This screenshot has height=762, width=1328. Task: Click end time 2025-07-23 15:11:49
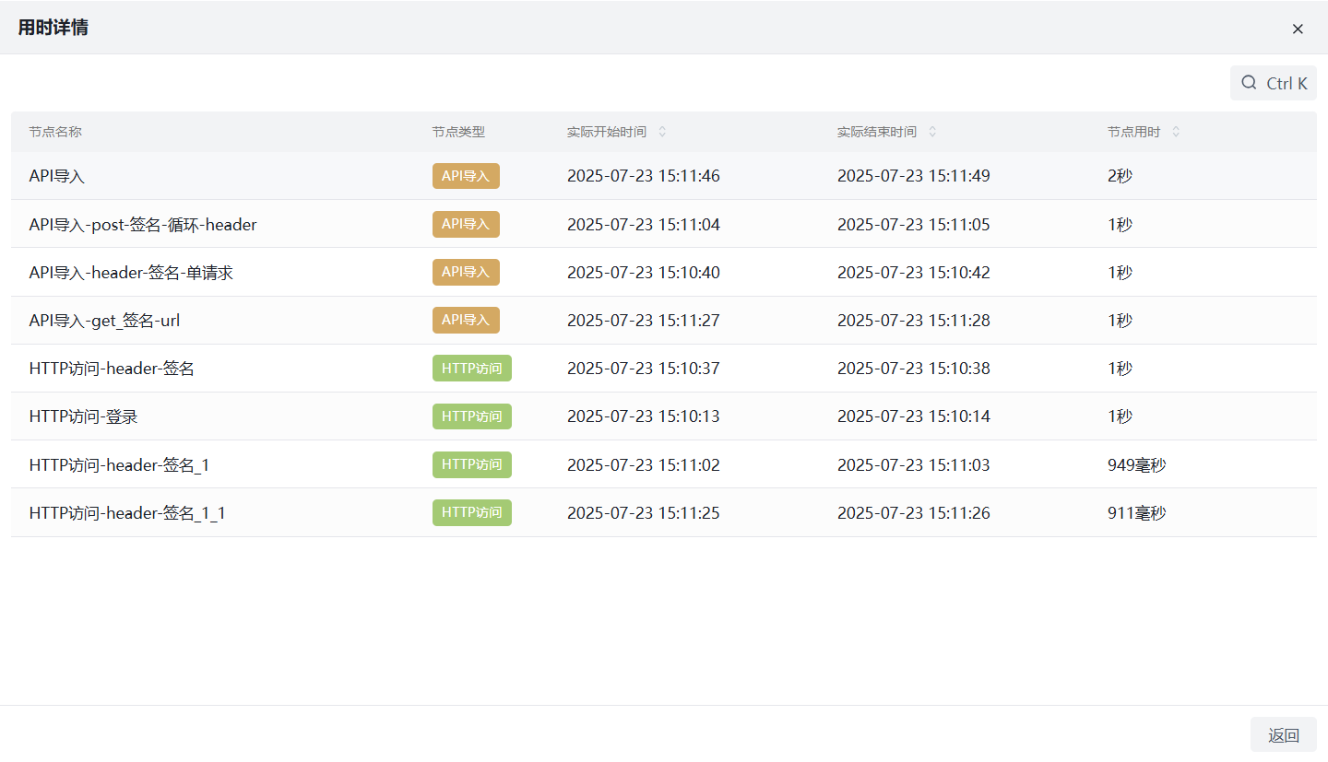pyautogui.click(x=914, y=176)
